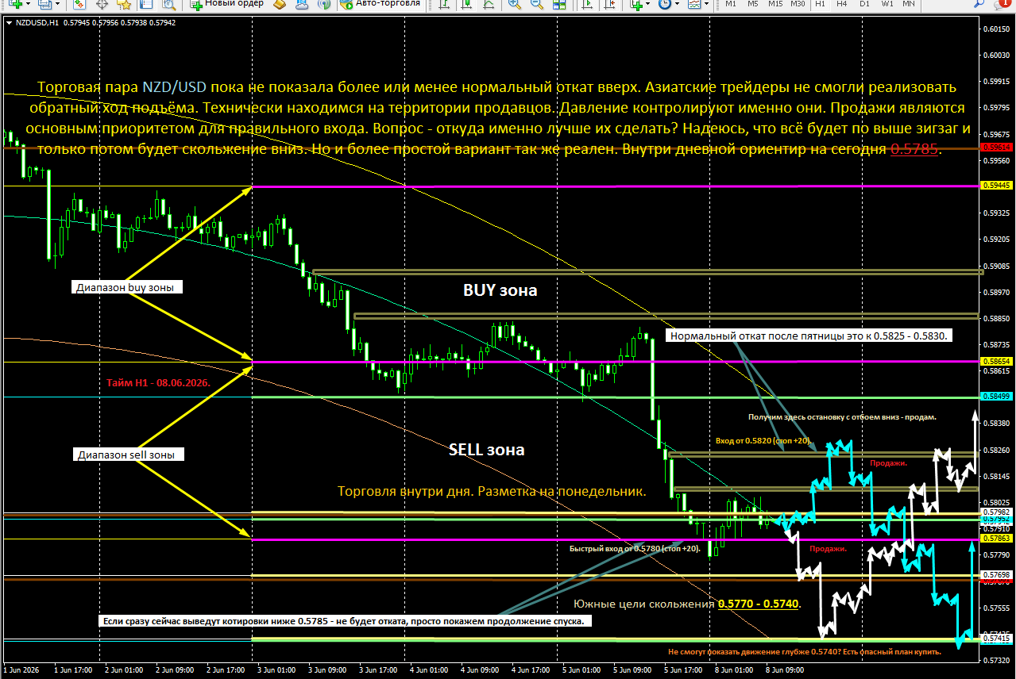Select the W1 timeframe
The image size is (1016, 679).
click(887, 4)
